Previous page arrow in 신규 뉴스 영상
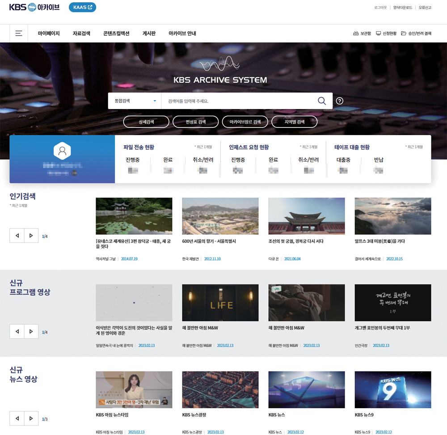Viewport: 447px width, 435px height. coord(17,418)
